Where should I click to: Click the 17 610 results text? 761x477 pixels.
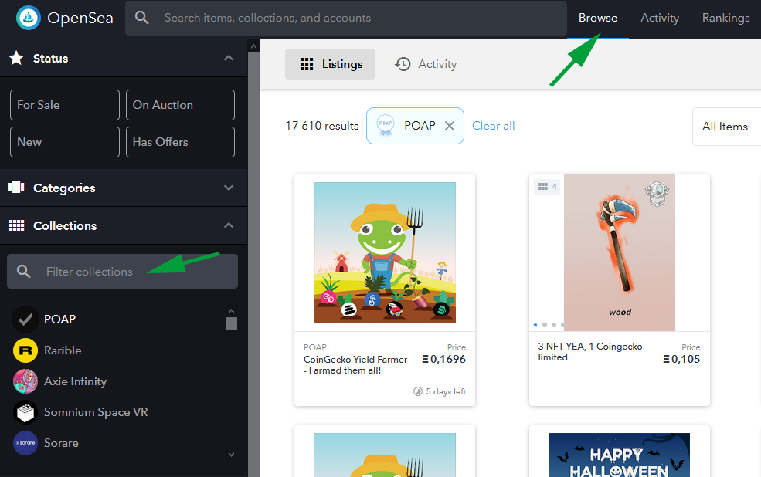click(321, 126)
